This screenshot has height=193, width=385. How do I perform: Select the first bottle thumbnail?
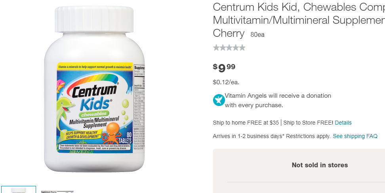pos(19,189)
